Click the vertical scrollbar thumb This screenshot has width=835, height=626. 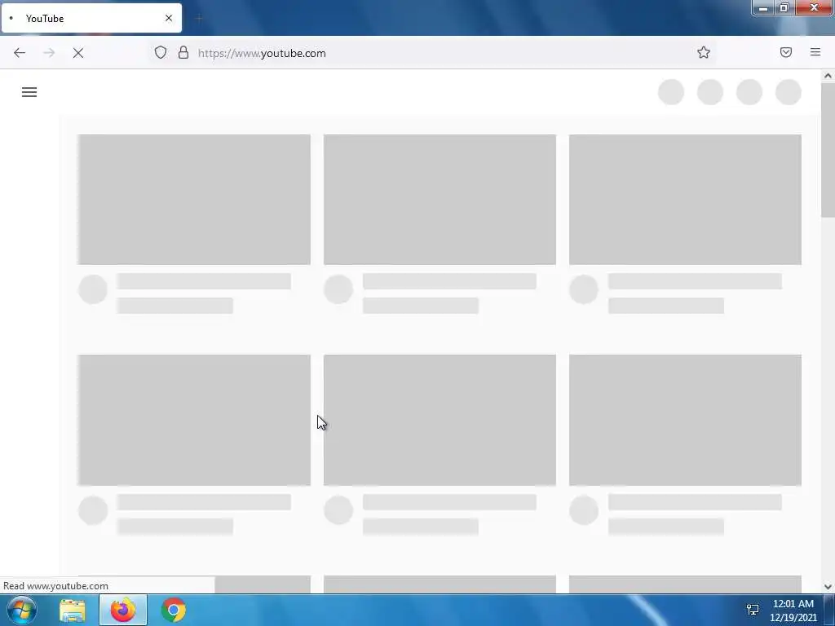(x=828, y=150)
